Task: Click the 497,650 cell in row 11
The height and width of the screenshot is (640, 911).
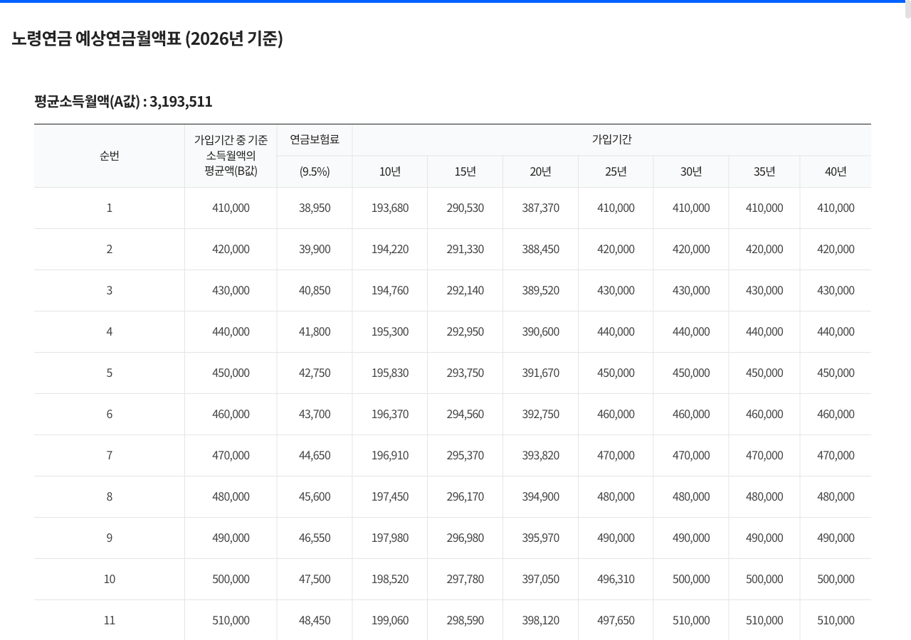Action: click(x=616, y=620)
